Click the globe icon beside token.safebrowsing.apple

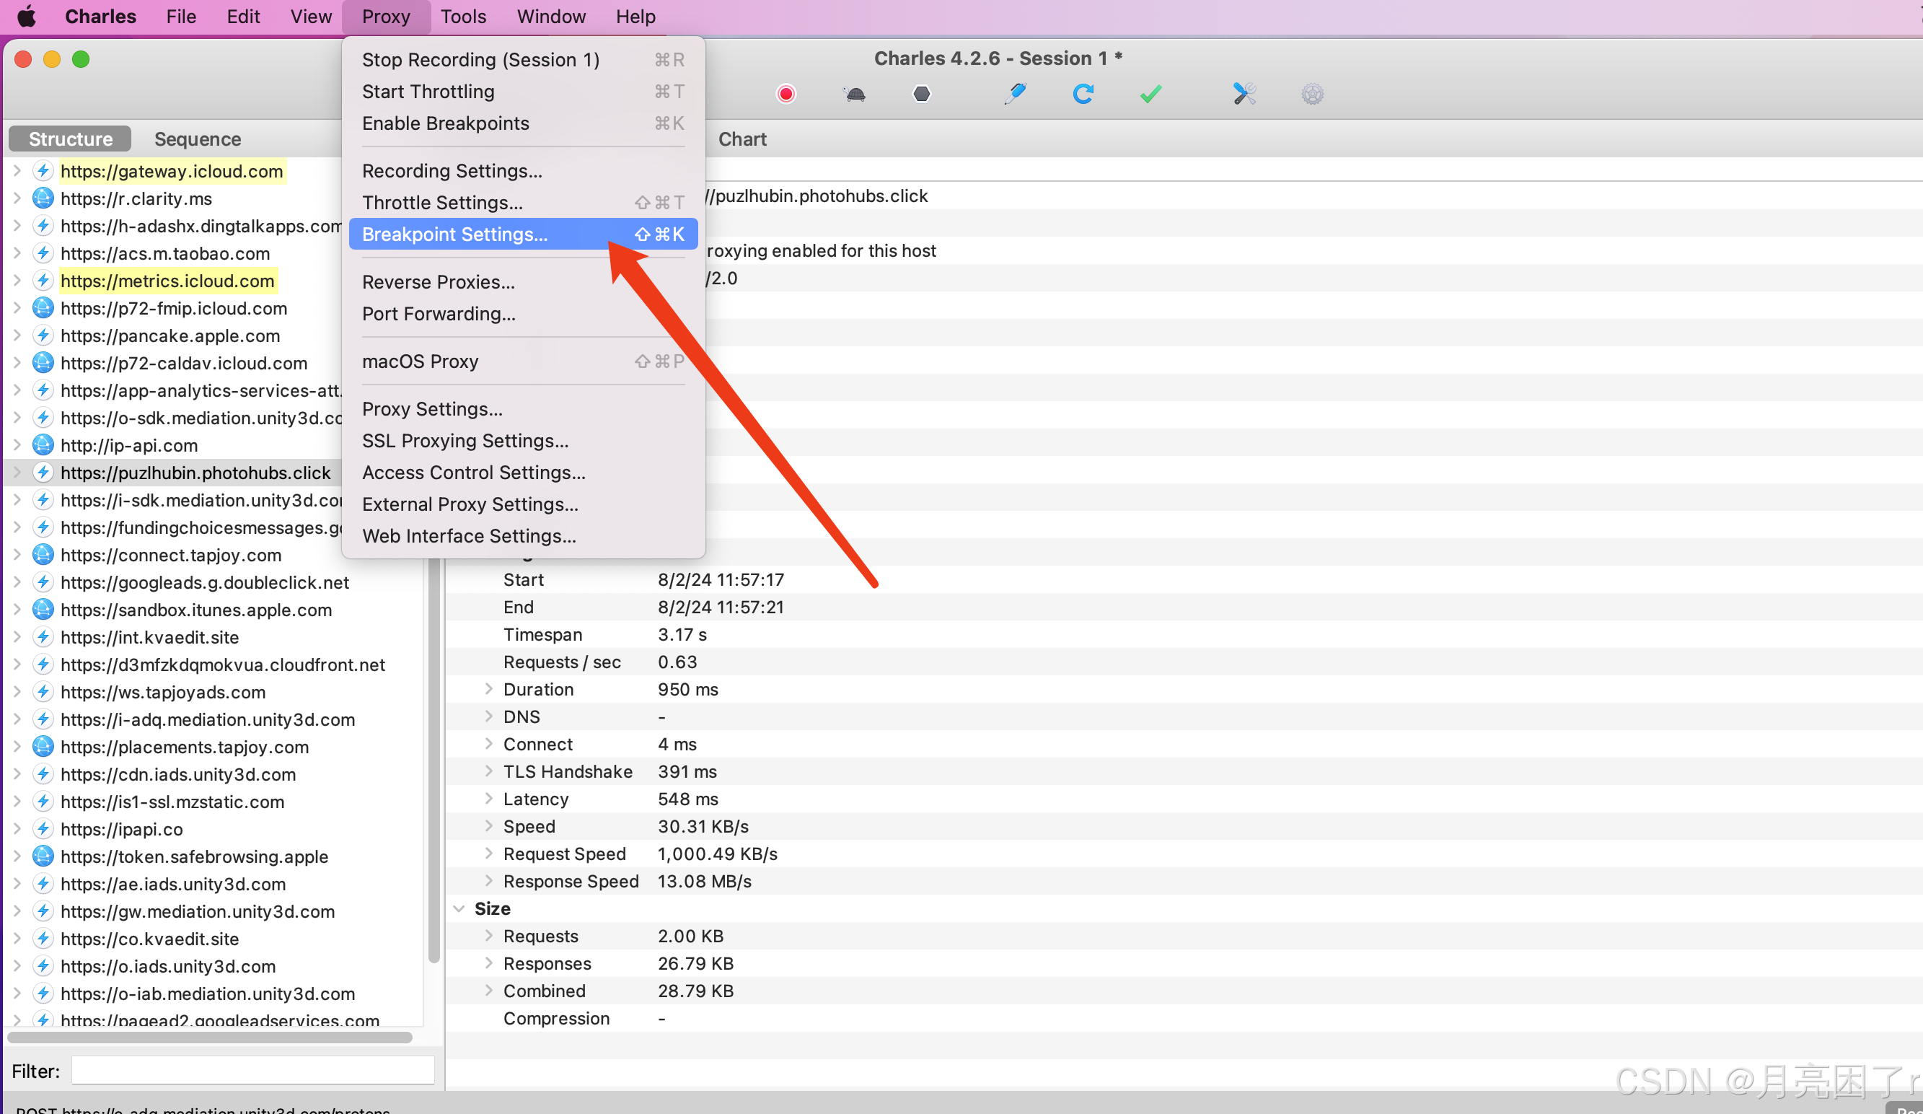coord(43,856)
